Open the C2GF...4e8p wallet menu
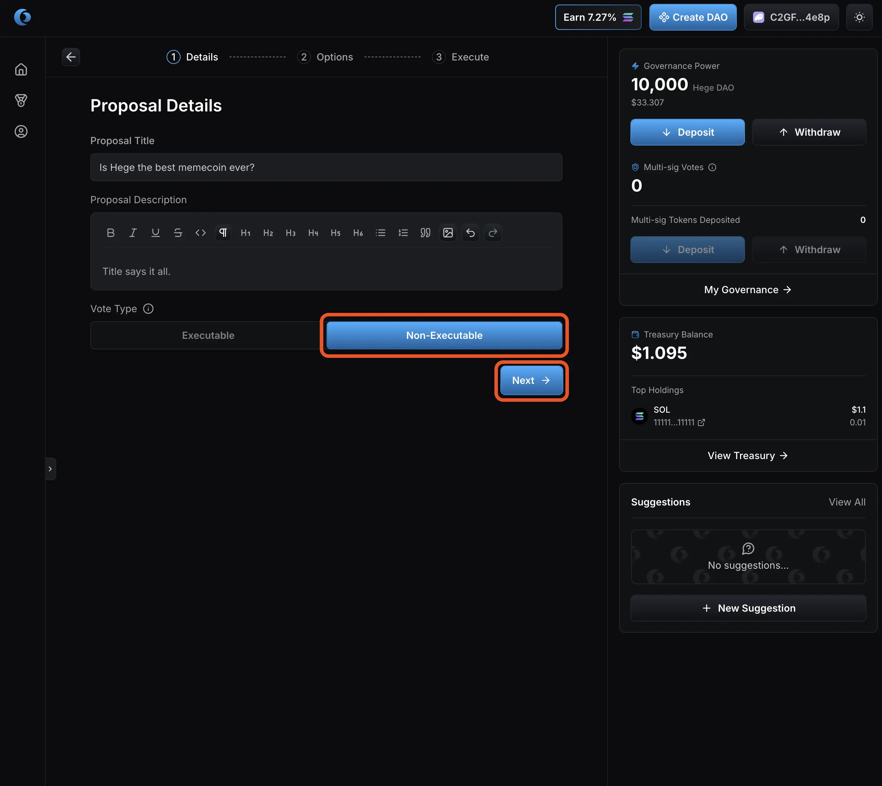Viewport: 882px width, 786px height. [x=791, y=17]
